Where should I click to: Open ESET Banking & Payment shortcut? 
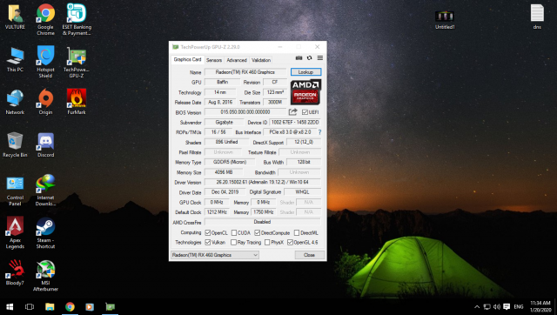[x=77, y=19]
